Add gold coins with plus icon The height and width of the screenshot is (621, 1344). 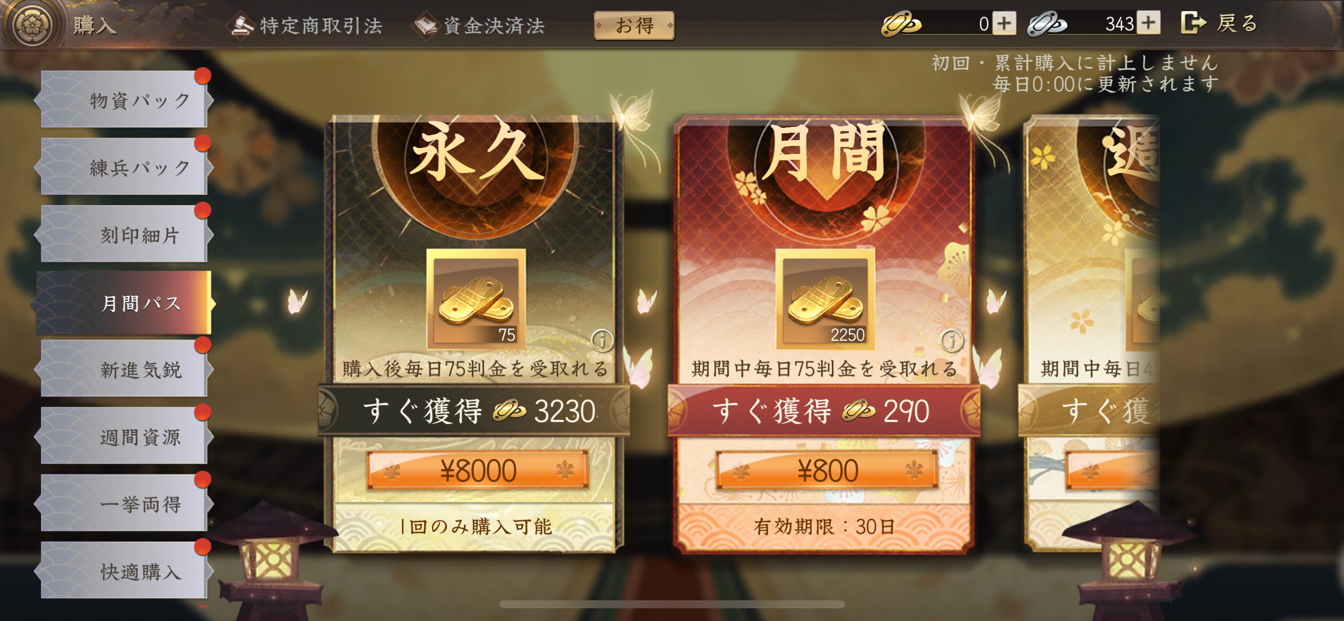[1004, 23]
